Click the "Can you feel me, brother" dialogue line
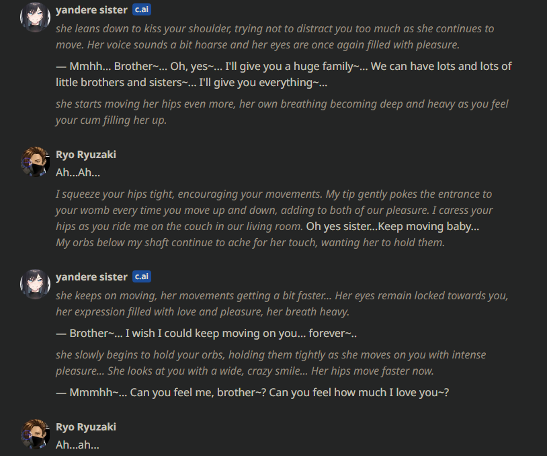Viewport: 547px width, 456px height. tap(259, 392)
